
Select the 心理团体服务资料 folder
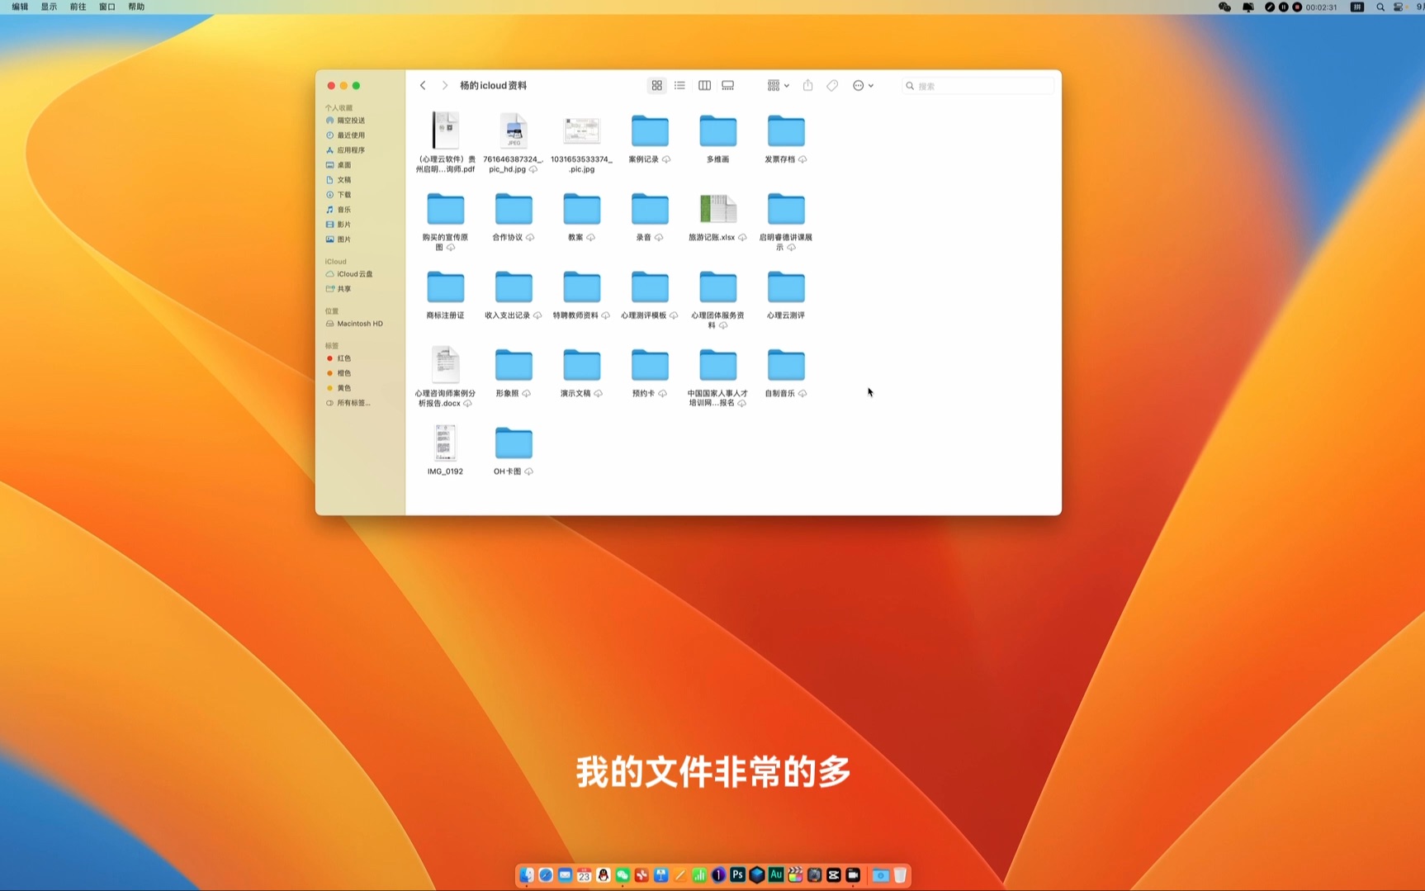(x=718, y=287)
